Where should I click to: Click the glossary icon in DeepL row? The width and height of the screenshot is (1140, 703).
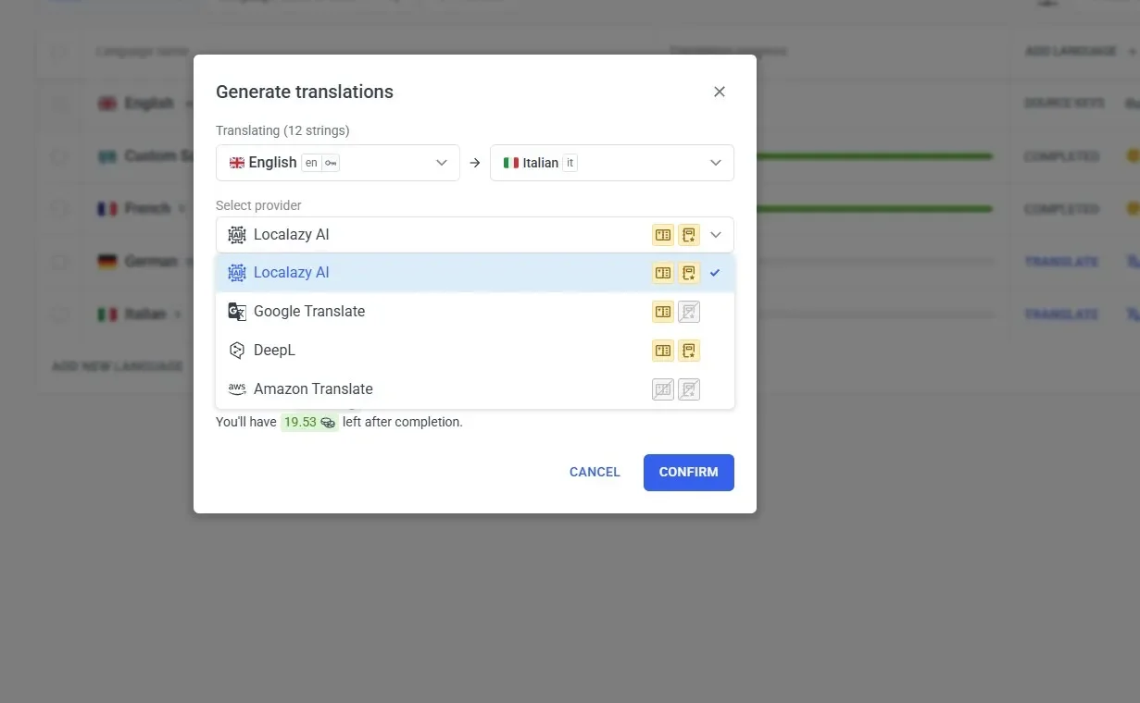coord(663,351)
